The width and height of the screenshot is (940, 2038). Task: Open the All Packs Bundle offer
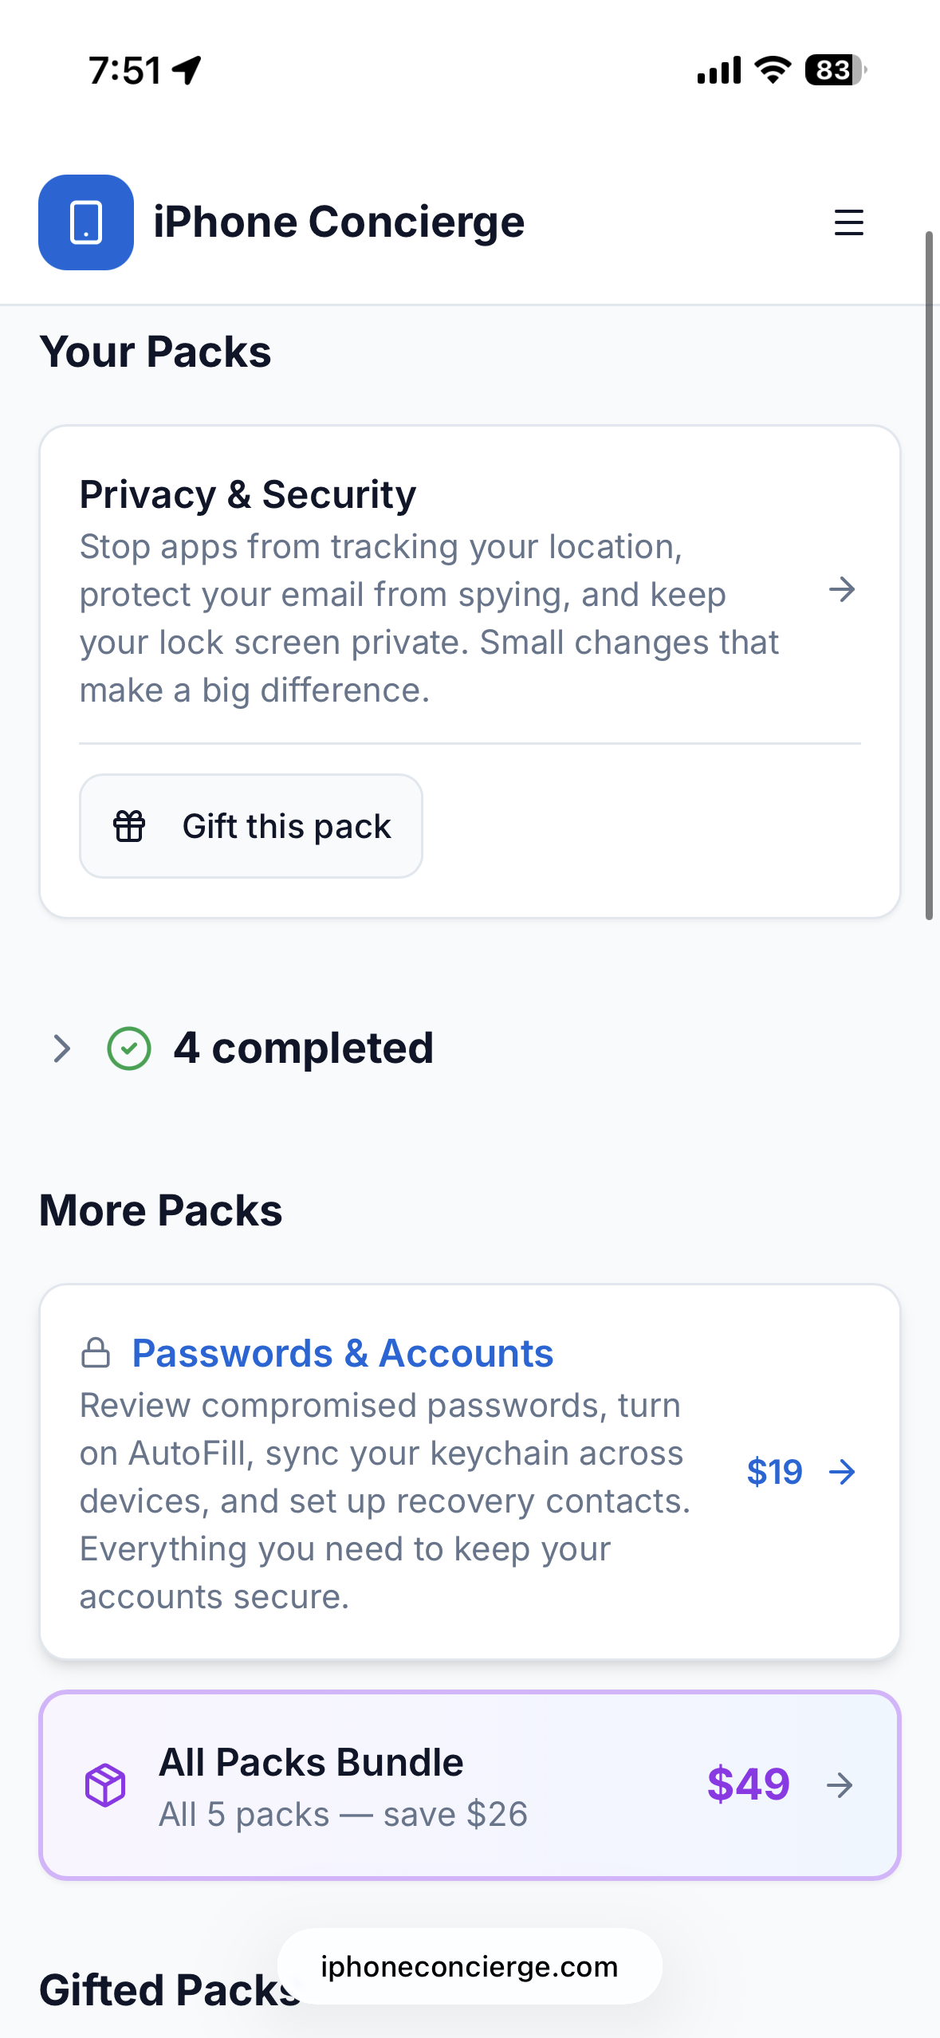click(x=311, y=1762)
